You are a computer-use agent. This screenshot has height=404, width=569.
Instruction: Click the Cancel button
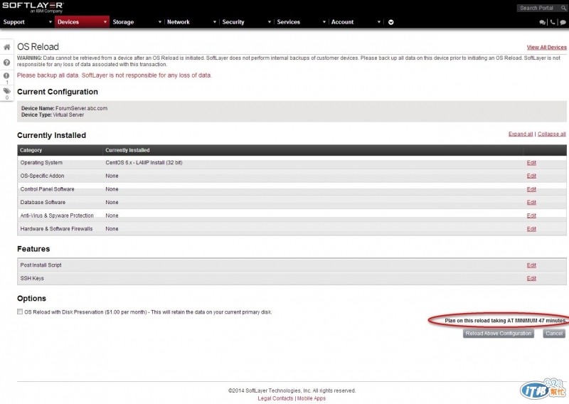(x=554, y=333)
